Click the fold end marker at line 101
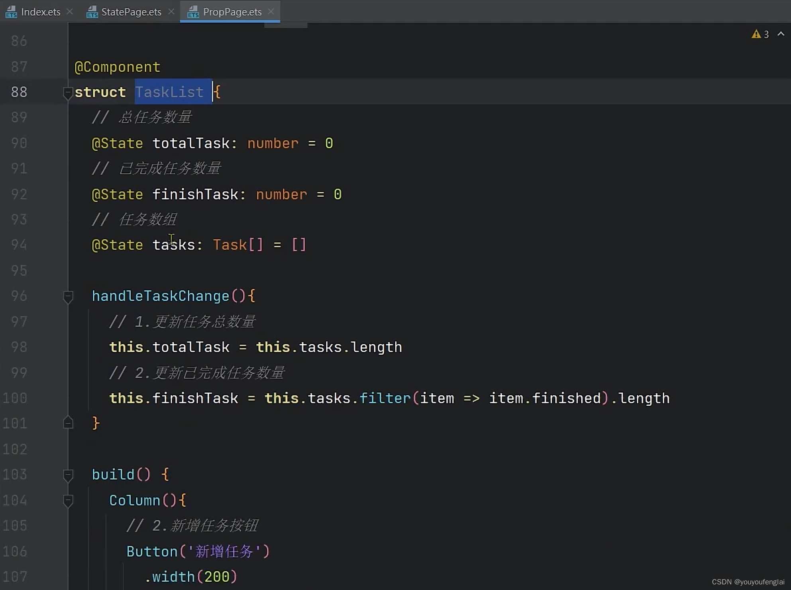 (68, 423)
